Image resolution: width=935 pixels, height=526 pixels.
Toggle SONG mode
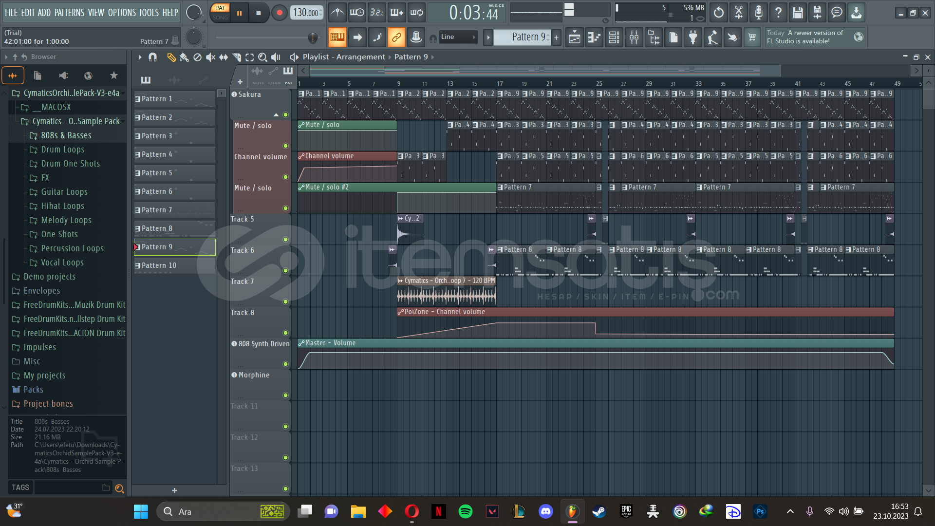pyautogui.click(x=220, y=18)
